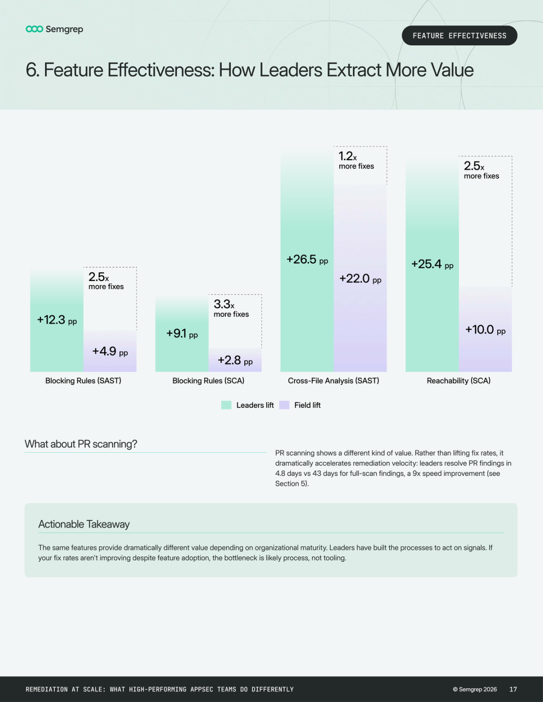Click the Leaders lift legend swatch
Screen dimensions: 543x702
226,405
